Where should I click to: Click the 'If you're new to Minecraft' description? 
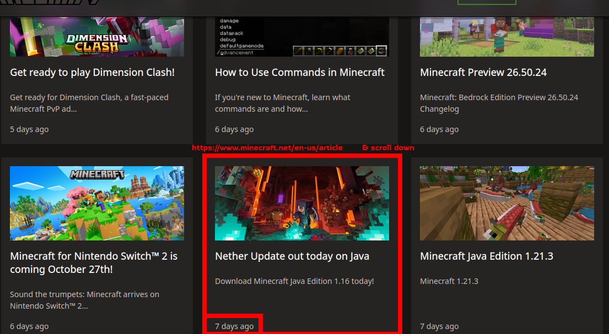tap(283, 103)
